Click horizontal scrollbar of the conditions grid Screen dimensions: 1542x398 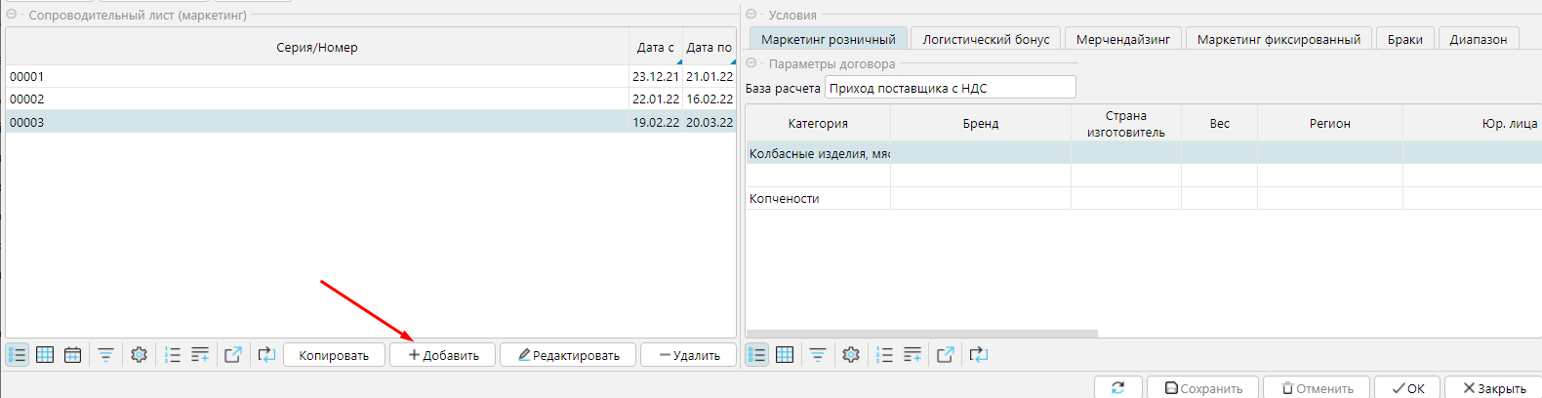click(922, 334)
